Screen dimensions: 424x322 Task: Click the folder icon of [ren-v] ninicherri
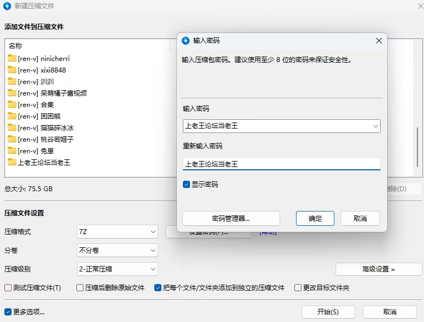click(x=12, y=58)
